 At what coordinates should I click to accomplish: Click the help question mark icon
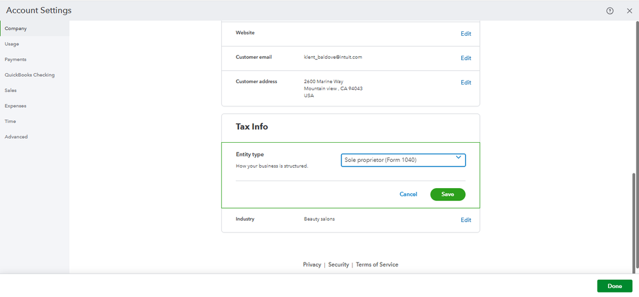(x=610, y=11)
